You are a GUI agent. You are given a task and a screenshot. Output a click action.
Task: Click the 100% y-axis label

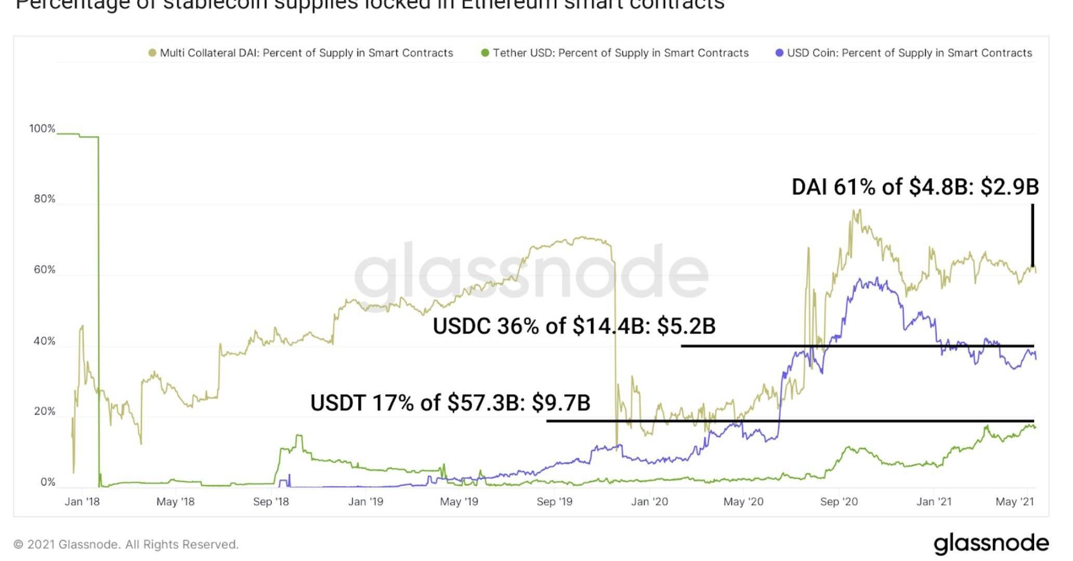coord(42,129)
